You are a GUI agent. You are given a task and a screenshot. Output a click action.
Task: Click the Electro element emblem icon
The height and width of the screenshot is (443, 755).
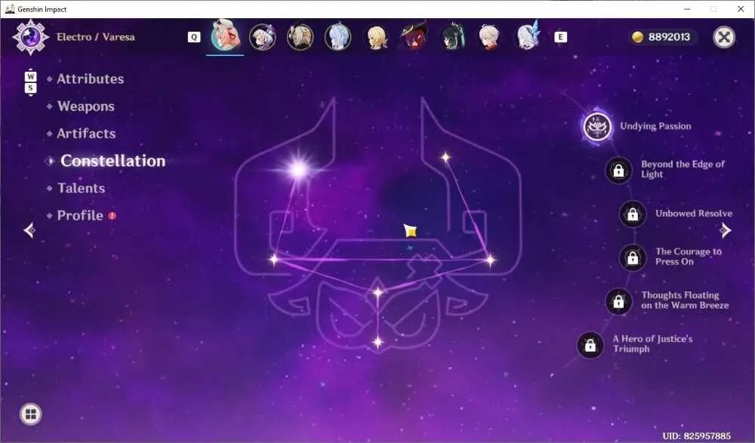pos(31,37)
